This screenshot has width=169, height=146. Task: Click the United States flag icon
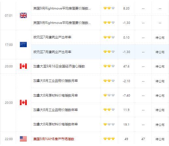23,139
